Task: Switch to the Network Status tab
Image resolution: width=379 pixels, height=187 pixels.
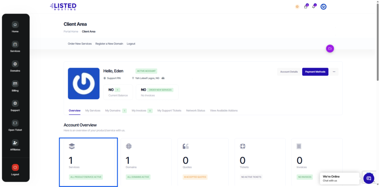Action: (x=195, y=111)
